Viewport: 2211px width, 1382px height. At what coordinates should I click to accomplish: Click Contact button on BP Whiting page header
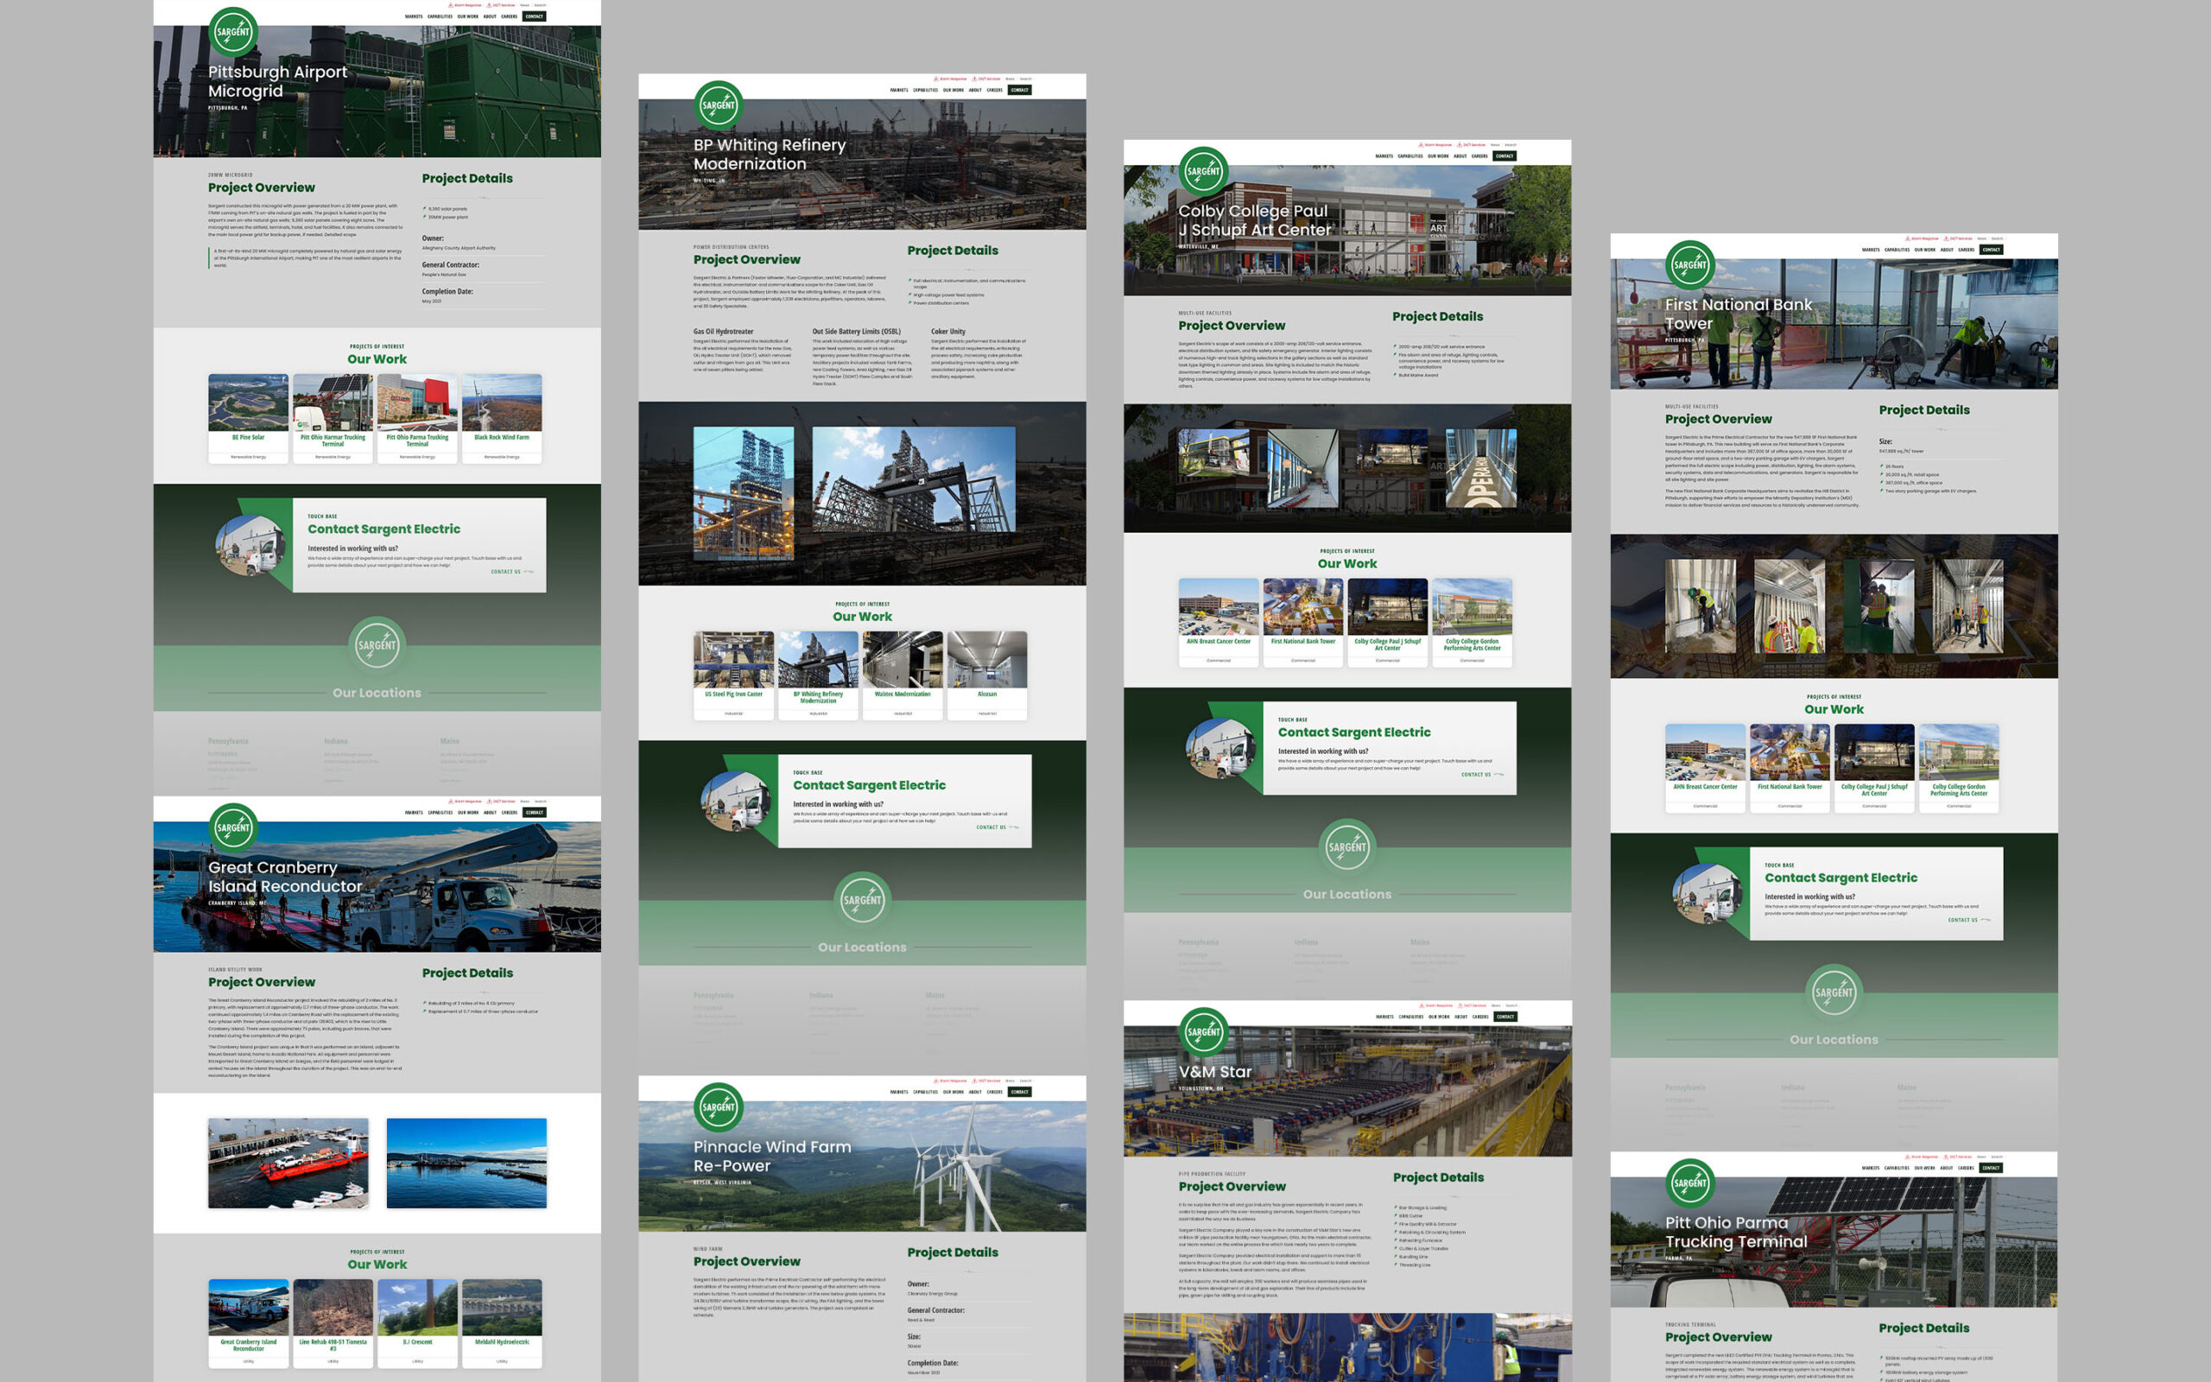coord(1020,91)
